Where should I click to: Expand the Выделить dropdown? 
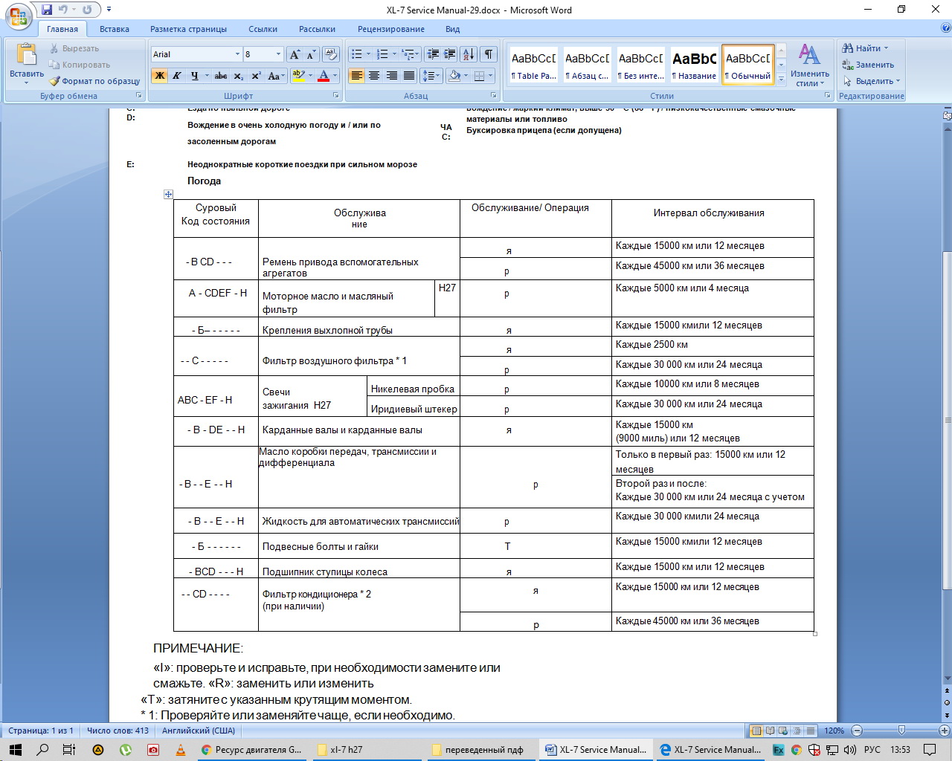click(x=873, y=81)
